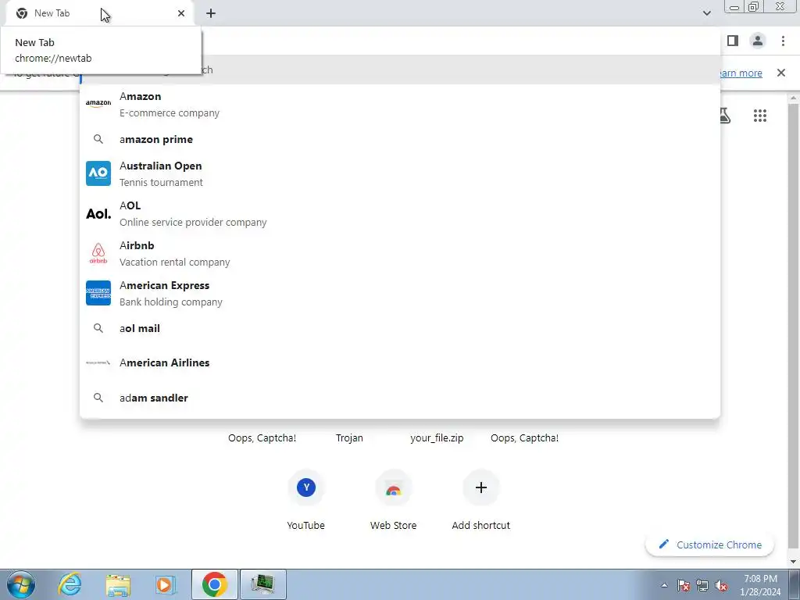Open Windows Explorer from taskbar

[x=118, y=584]
